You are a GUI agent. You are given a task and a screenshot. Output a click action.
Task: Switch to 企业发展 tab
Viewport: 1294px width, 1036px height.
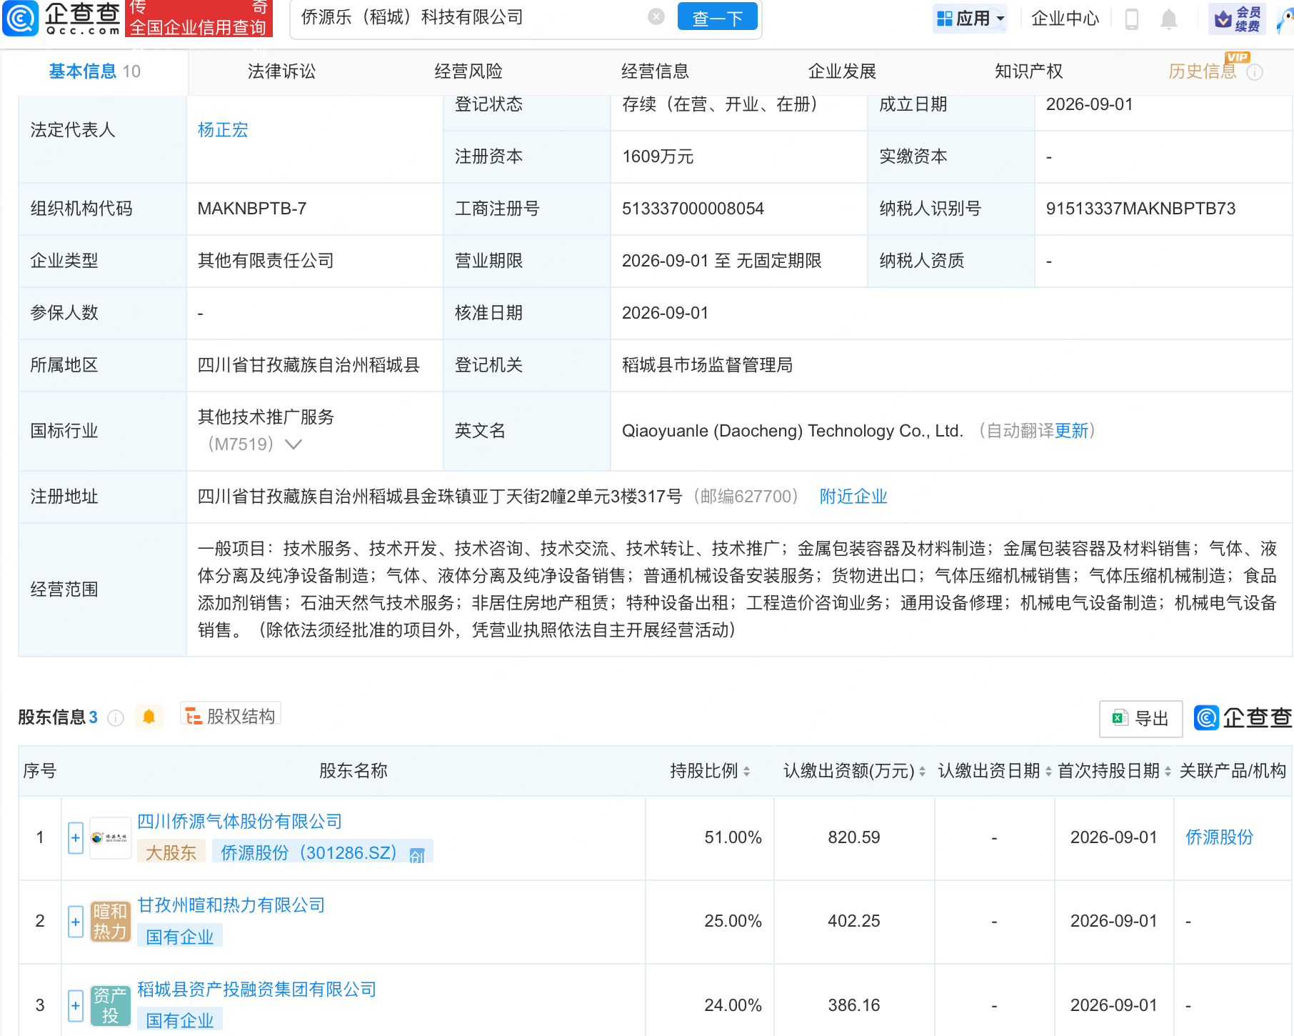pyautogui.click(x=842, y=71)
